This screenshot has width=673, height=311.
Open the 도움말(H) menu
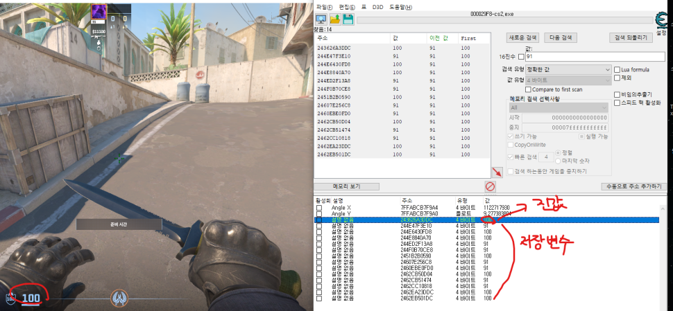click(400, 8)
